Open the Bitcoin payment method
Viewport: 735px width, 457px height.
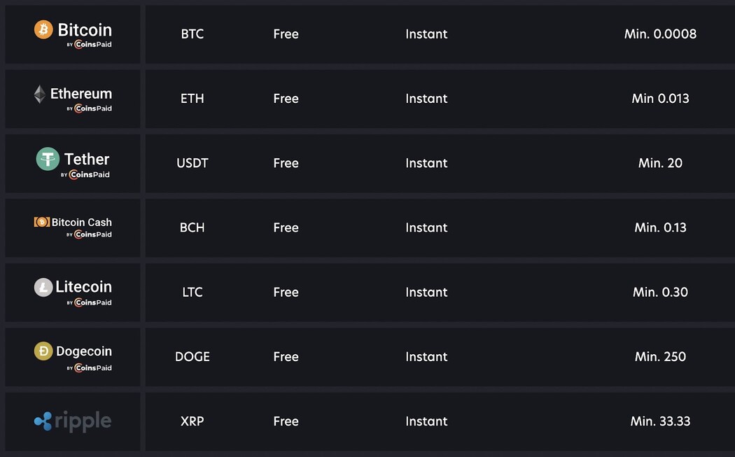point(72,34)
